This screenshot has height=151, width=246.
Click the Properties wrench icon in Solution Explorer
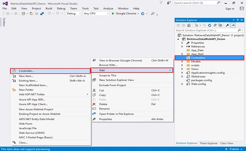click(227, 25)
